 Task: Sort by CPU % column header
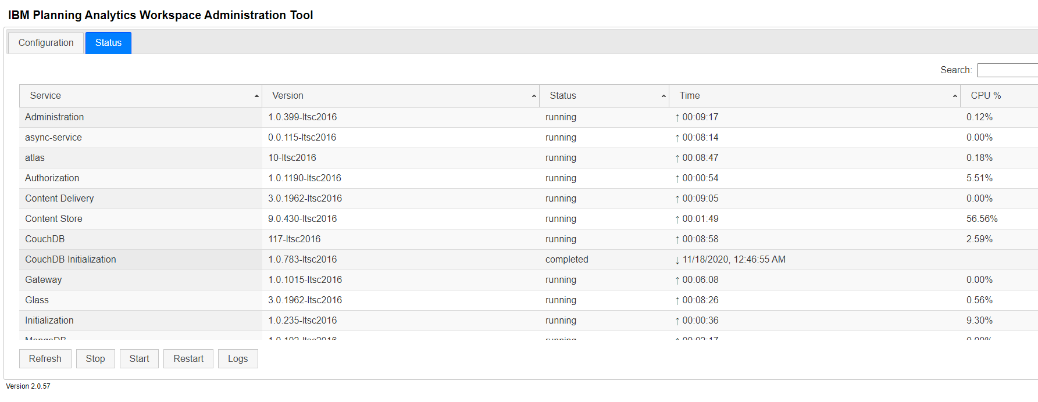tap(999, 96)
